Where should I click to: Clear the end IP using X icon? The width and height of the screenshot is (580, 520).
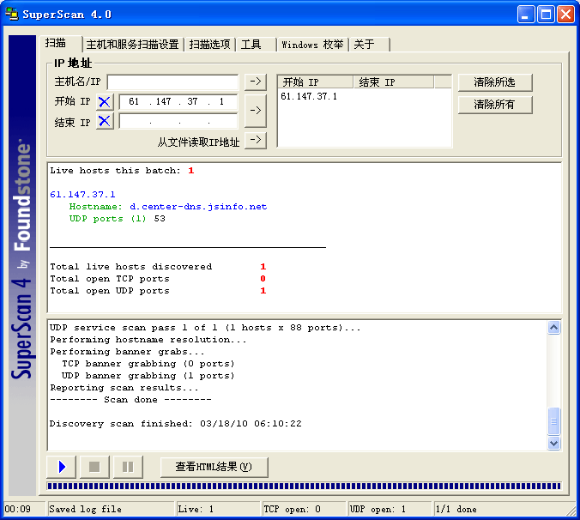click(105, 121)
